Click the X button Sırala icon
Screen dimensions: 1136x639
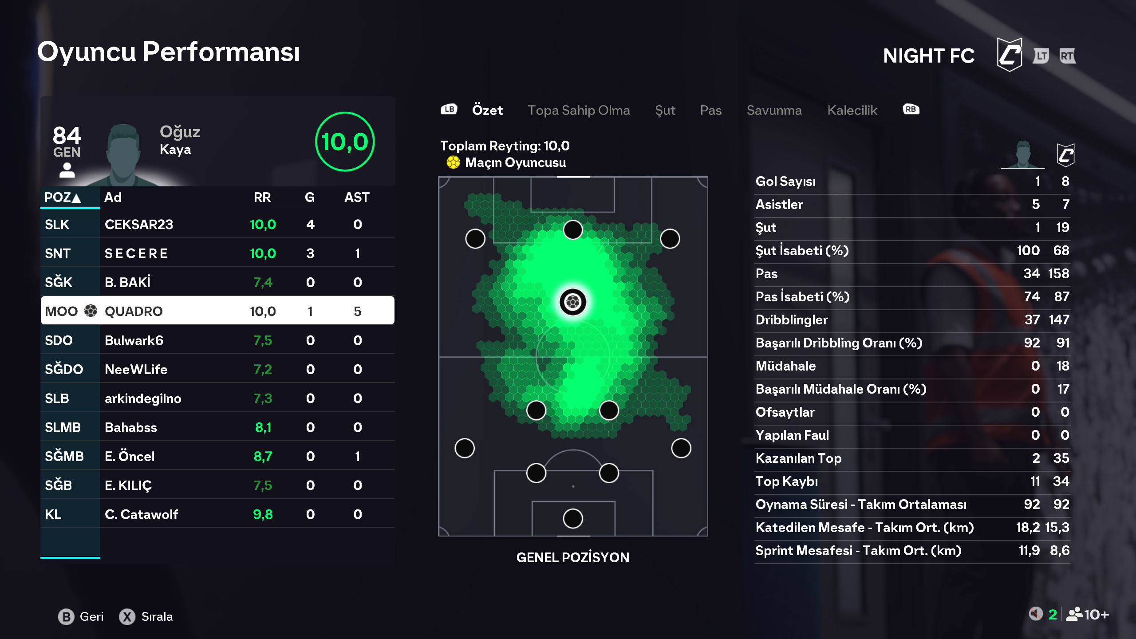coord(127,617)
